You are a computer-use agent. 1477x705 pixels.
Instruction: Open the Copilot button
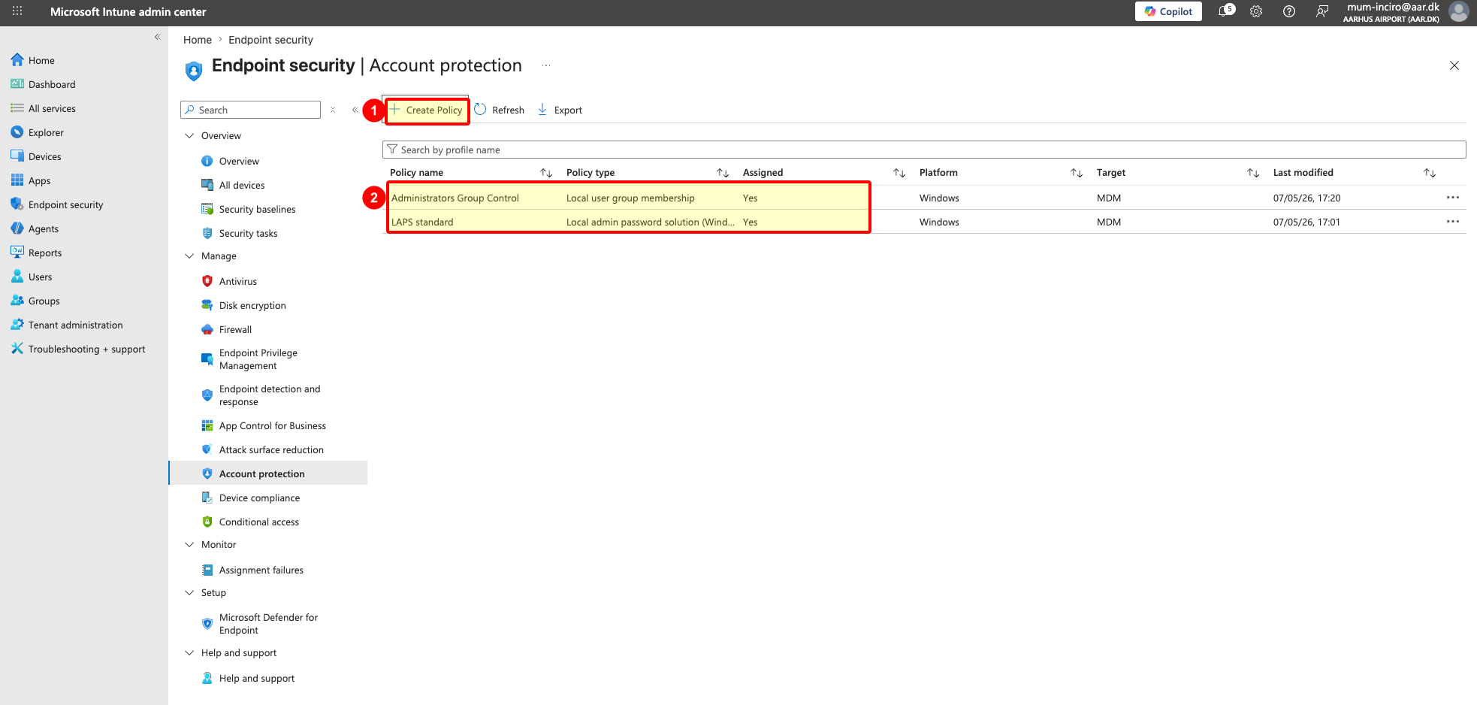pos(1168,11)
